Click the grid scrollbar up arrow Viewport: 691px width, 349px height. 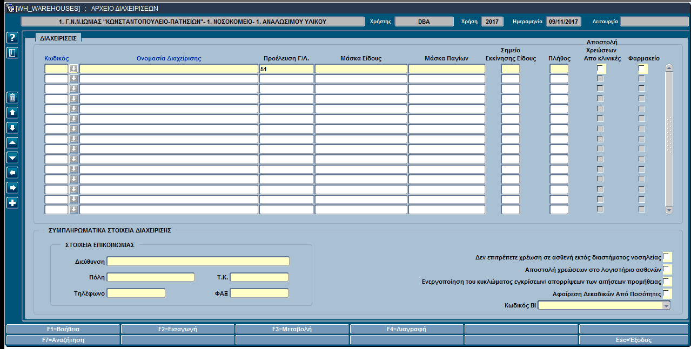669,68
